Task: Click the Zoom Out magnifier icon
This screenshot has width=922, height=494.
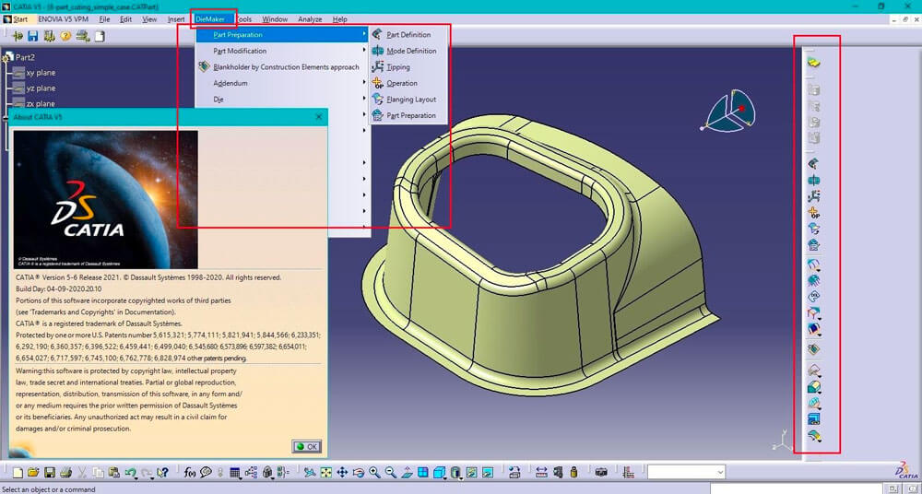Action: 390,472
